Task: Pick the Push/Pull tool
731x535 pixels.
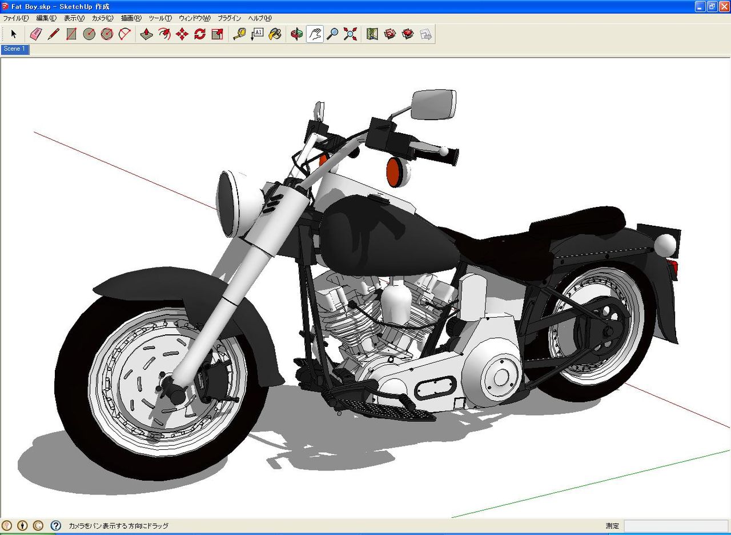Action: click(147, 34)
